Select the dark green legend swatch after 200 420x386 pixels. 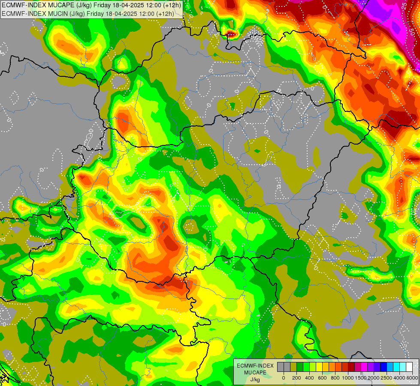(x=300, y=367)
